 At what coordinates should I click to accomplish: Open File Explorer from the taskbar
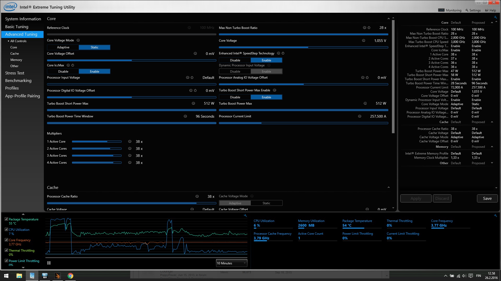tap(19, 276)
